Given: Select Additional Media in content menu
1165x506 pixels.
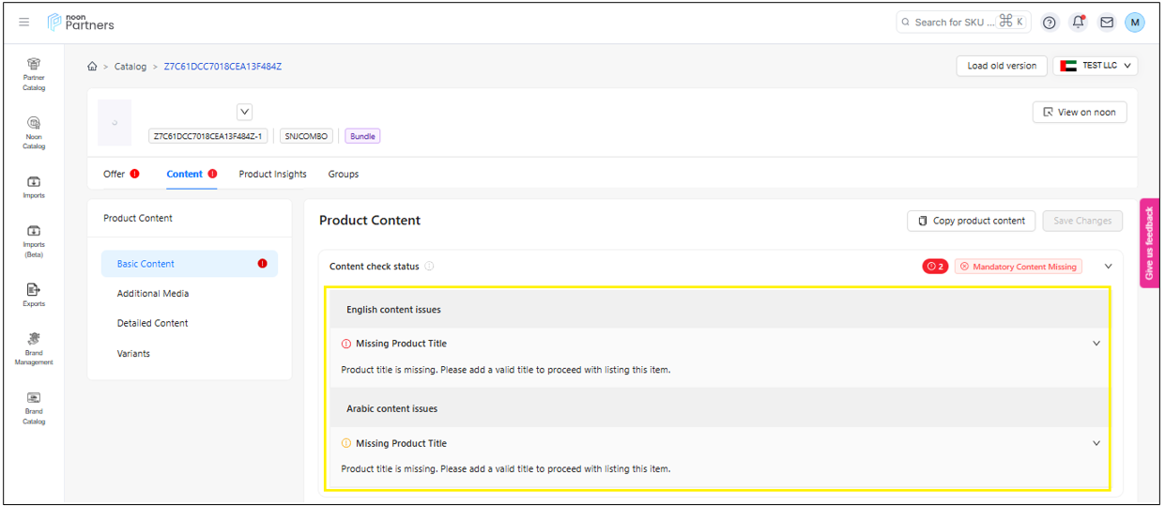Looking at the screenshot, I should (153, 294).
